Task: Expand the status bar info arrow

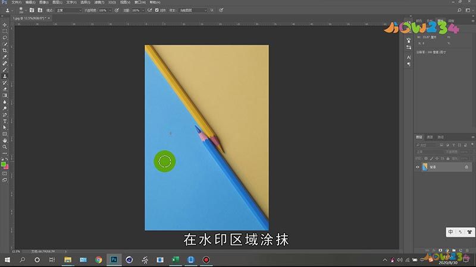Action: tap(65, 251)
